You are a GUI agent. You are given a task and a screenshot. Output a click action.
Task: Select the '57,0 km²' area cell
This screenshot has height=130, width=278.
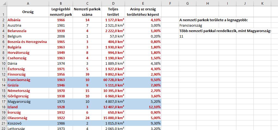pos(113,36)
